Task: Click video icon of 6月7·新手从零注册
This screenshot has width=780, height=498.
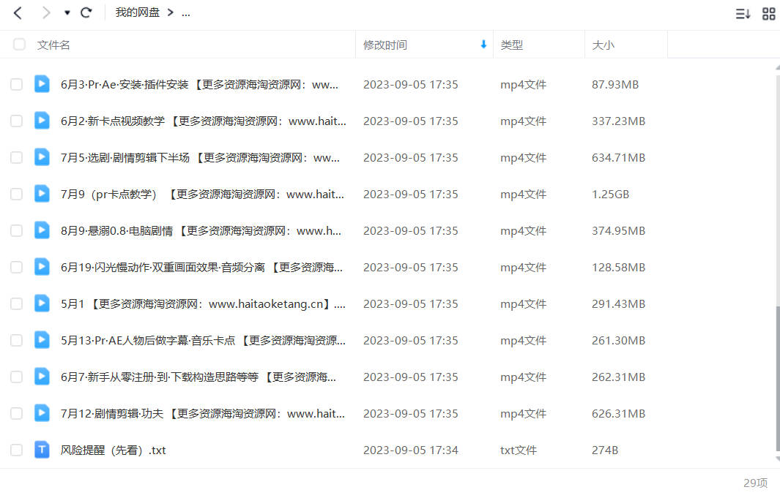Action: [42, 377]
